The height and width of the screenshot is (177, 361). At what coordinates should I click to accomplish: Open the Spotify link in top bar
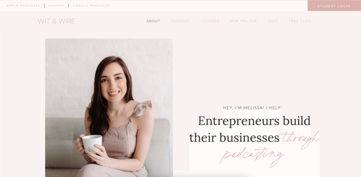pyautogui.click(x=56, y=6)
